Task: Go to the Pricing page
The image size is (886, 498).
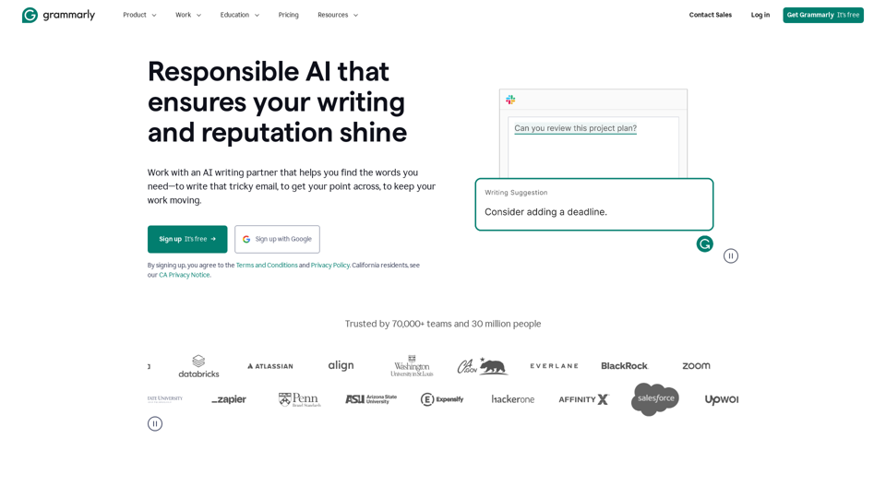Action: tap(288, 15)
